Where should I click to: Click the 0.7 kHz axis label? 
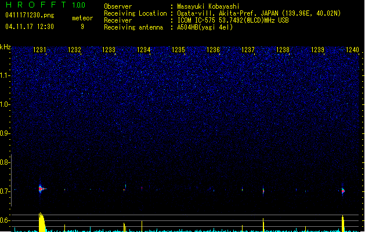5,191
